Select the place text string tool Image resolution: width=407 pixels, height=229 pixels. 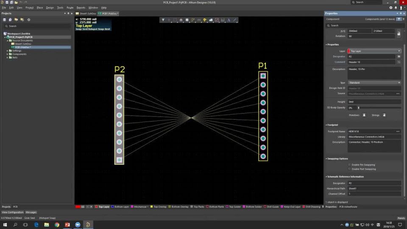pos(229,20)
